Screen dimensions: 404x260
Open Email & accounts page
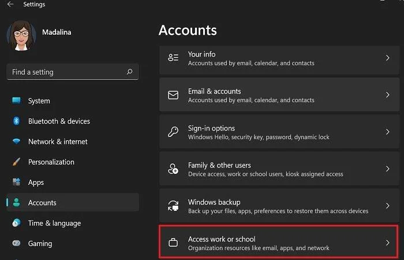click(279, 95)
